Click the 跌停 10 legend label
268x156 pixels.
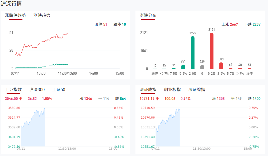(120, 24)
